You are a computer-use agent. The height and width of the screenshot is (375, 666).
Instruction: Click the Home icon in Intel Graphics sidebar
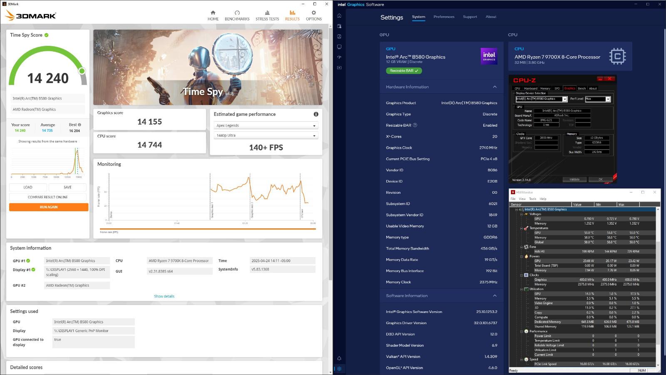click(x=339, y=16)
